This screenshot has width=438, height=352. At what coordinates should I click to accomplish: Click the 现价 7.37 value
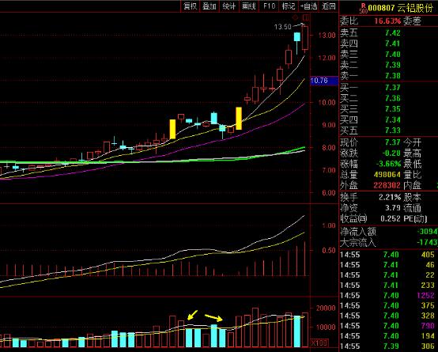click(393, 142)
